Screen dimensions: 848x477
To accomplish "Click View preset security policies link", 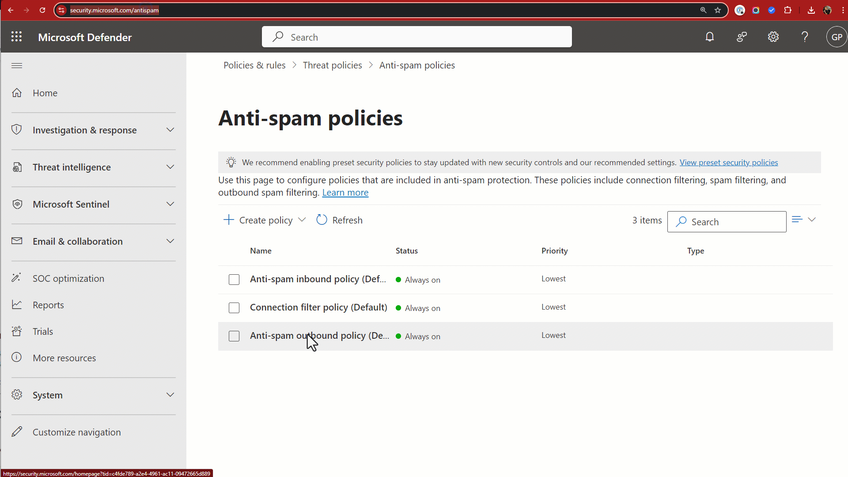I will (728, 163).
